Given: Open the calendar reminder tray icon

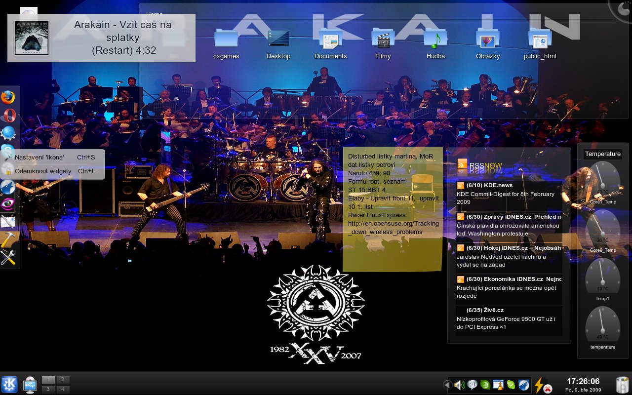Looking at the screenshot, I should click(498, 385).
